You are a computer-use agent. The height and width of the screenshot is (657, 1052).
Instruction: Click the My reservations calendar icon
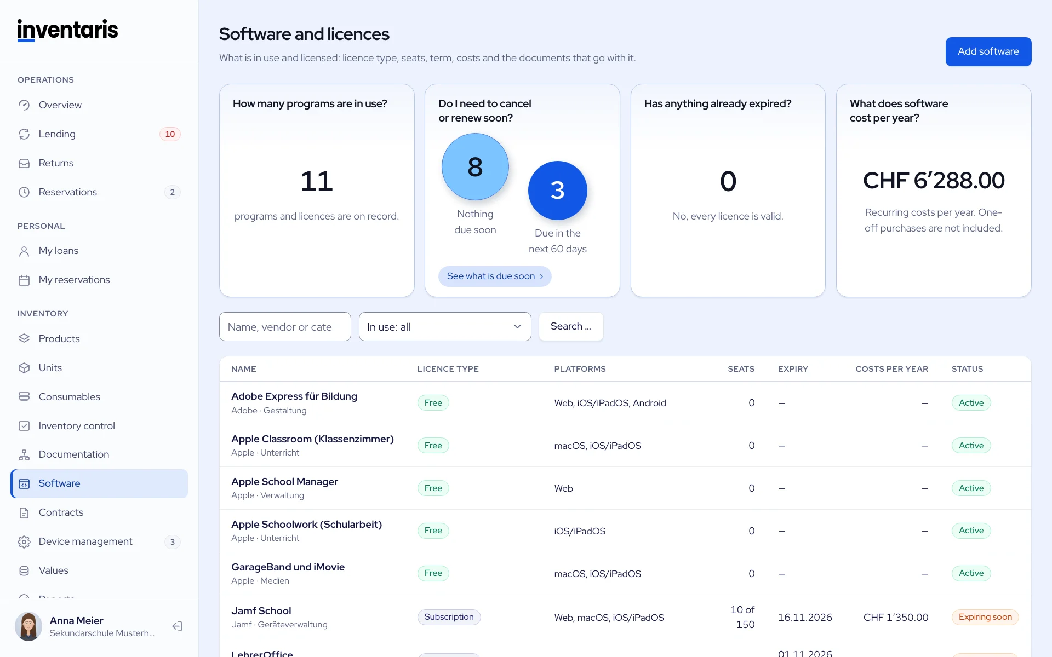coord(24,280)
